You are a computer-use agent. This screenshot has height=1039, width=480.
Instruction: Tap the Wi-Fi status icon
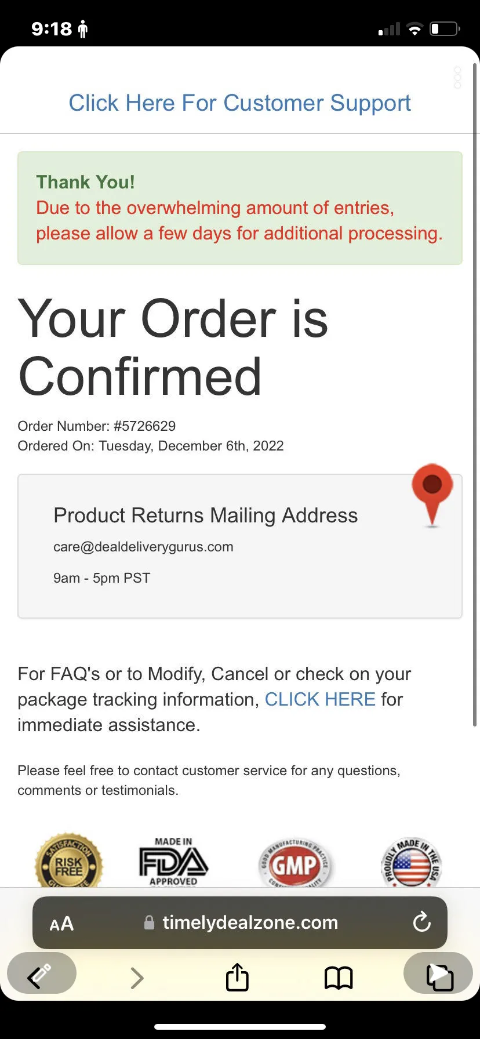point(415,29)
